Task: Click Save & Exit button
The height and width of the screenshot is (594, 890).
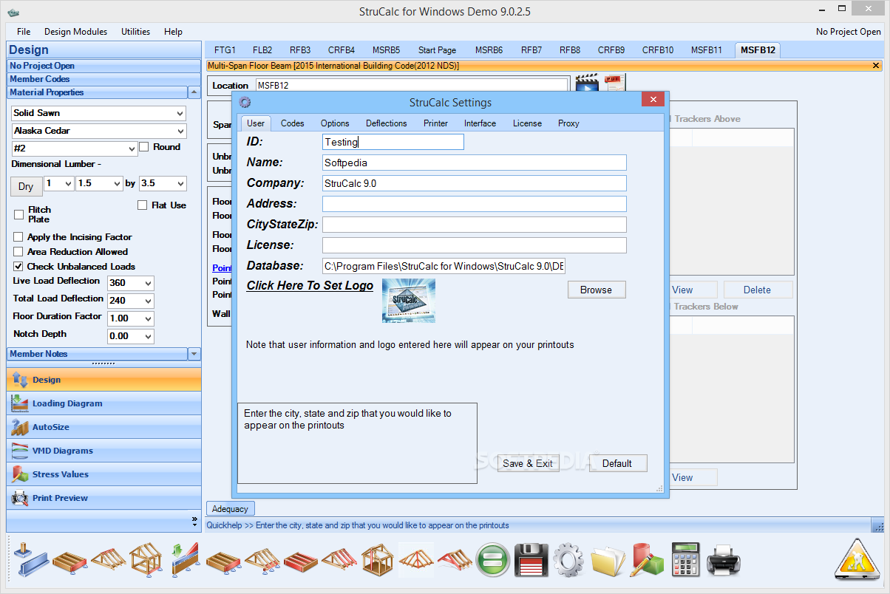Action: 528,463
